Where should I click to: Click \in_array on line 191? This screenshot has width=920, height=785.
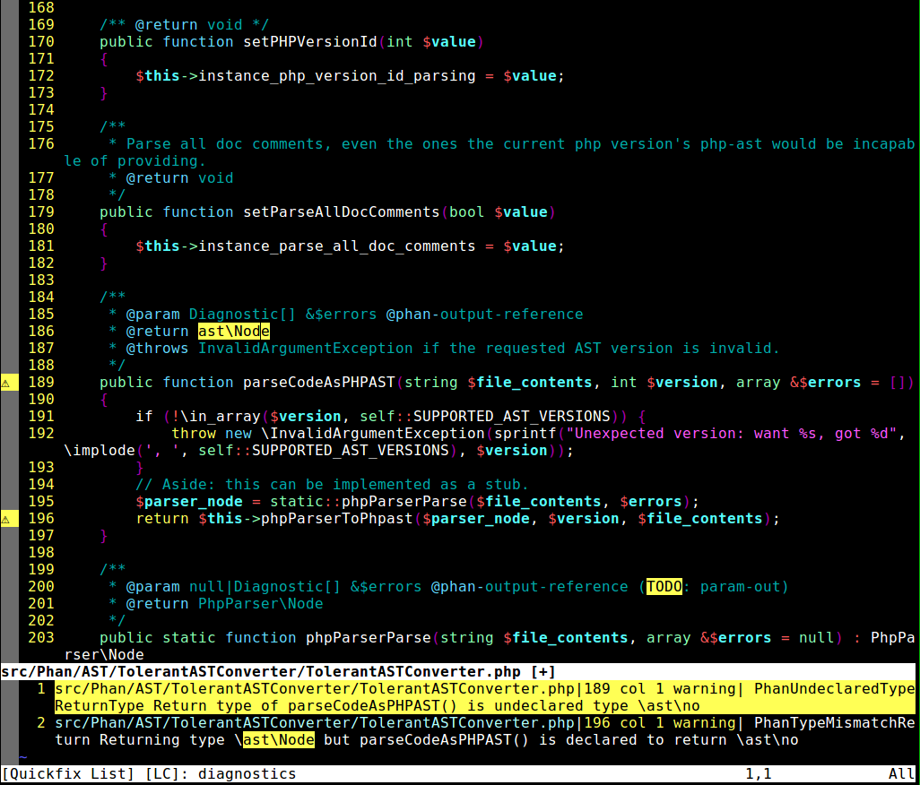220,417
